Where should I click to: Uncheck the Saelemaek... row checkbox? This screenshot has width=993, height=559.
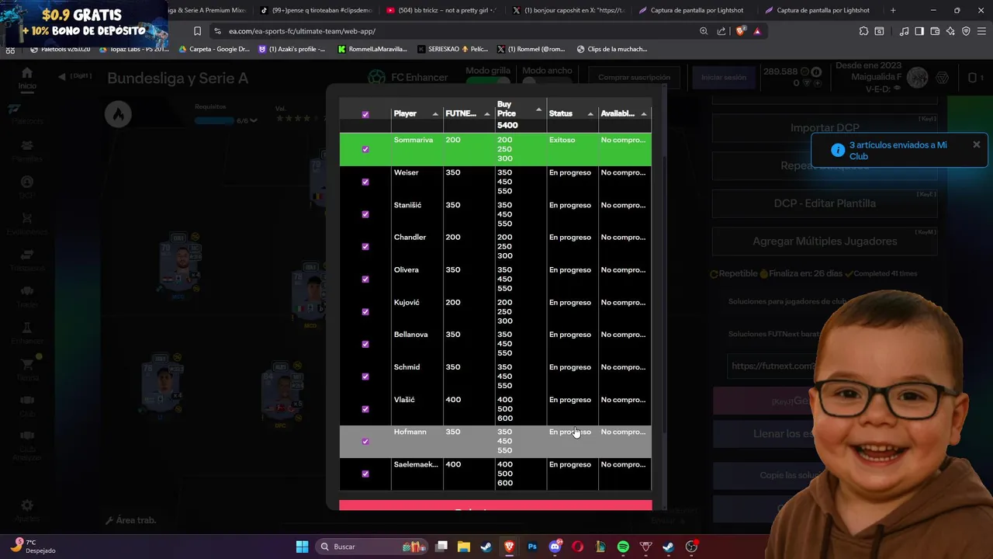(x=365, y=474)
